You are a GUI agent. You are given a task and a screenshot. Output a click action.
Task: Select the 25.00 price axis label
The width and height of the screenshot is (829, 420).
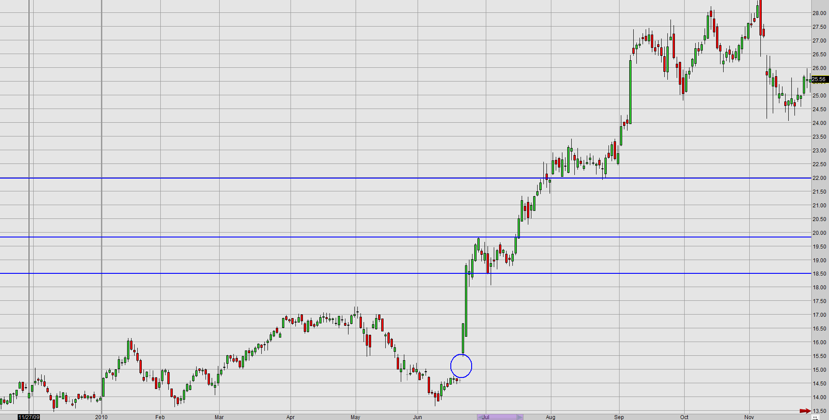[819, 96]
